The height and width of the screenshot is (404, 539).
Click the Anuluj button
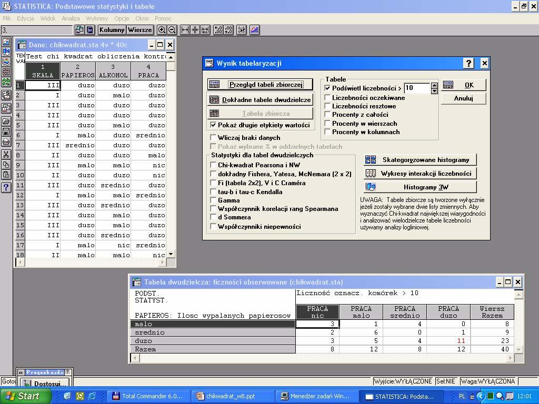point(463,98)
